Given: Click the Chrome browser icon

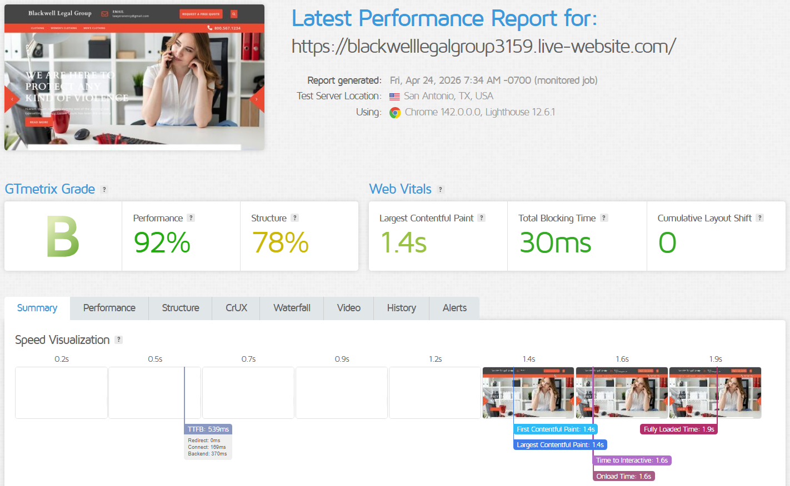Looking at the screenshot, I should (x=395, y=113).
